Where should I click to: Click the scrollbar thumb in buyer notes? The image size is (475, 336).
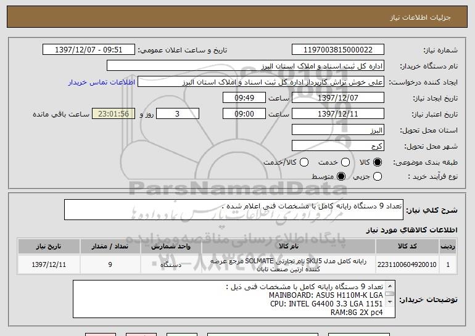coord(390,294)
